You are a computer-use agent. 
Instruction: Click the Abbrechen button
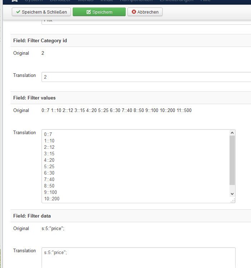click(145, 12)
